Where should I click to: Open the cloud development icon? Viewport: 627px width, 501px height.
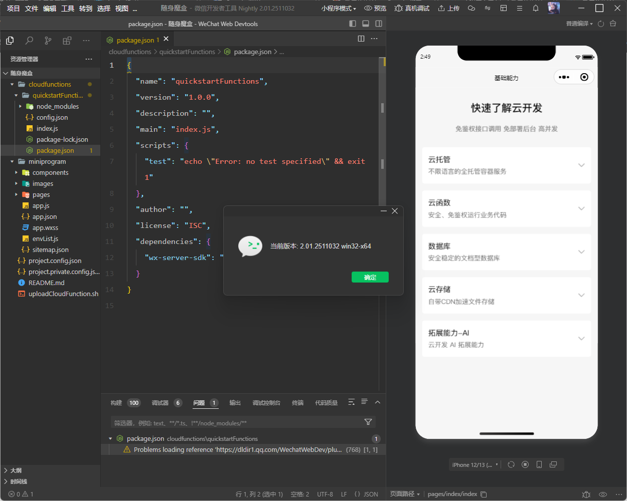(471, 9)
